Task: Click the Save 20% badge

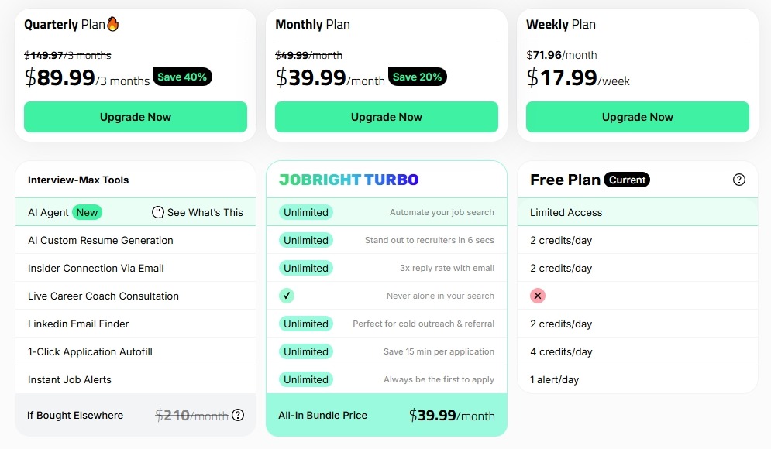Action: click(417, 77)
